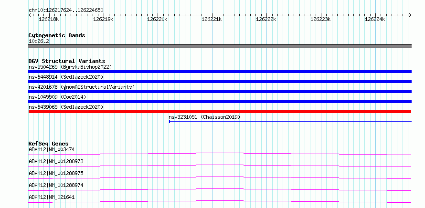The height and width of the screenshot is (208, 425).
Task: Open the ADAM12|NM_001288974 transcript label
Action: [x=56, y=185]
